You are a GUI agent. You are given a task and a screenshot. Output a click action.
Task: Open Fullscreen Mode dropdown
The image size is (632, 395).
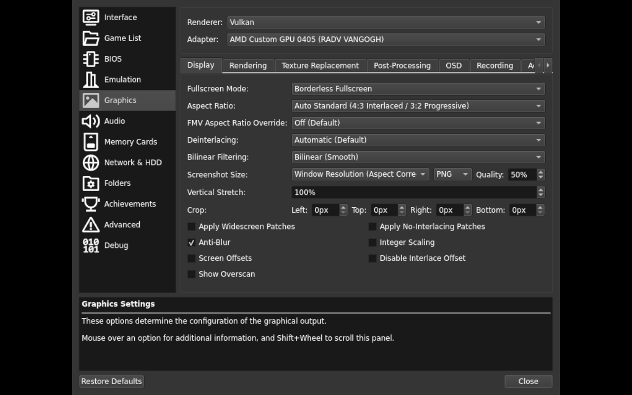click(418, 89)
